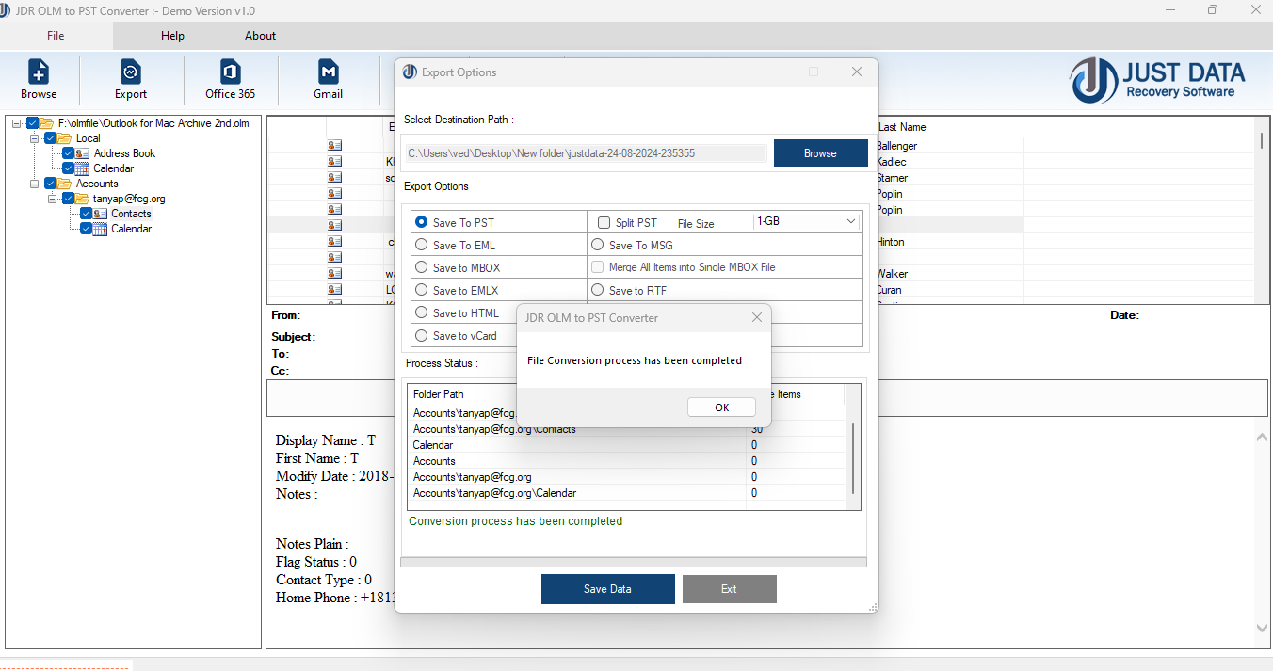Close the JDR OLM to PST Converter message box
Viewport: 1273px width, 671px height.
point(757,318)
